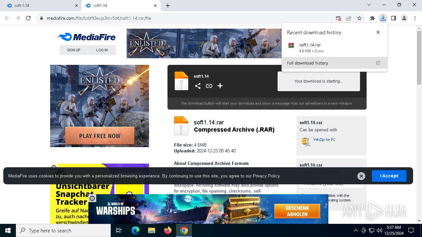422x237 pixels.
Task: Click the WinZip application icon
Action: 306,142
